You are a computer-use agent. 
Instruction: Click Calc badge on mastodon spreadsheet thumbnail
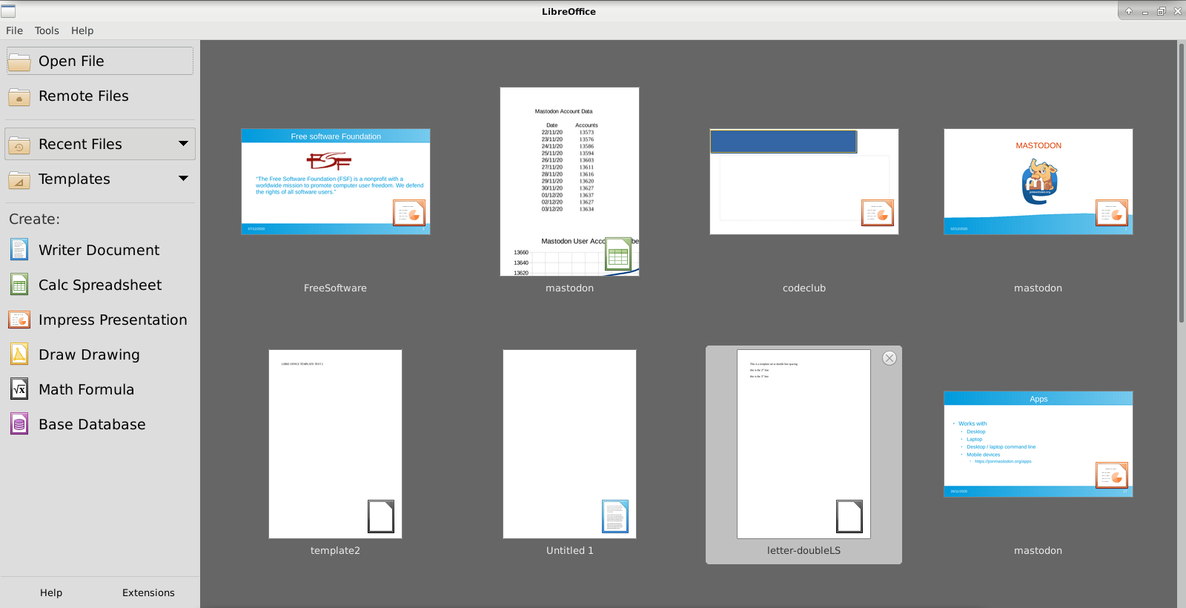click(618, 254)
